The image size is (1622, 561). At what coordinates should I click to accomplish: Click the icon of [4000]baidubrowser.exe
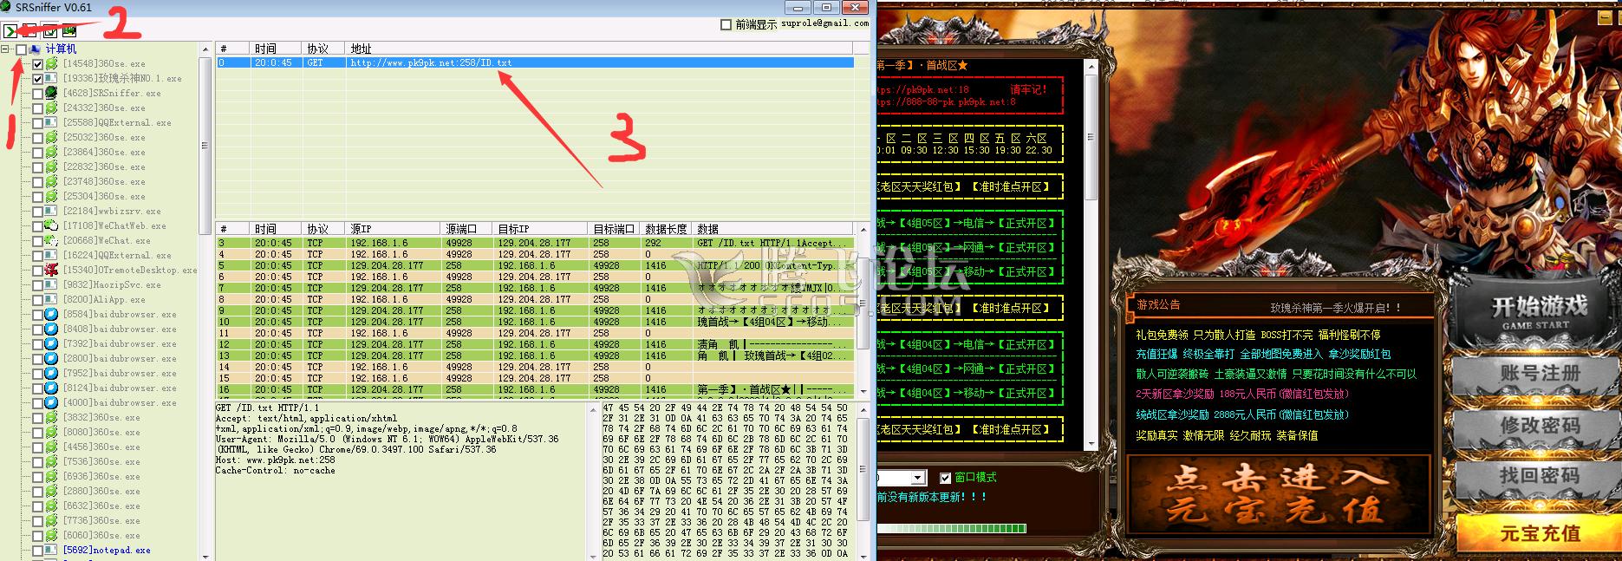click(x=51, y=402)
